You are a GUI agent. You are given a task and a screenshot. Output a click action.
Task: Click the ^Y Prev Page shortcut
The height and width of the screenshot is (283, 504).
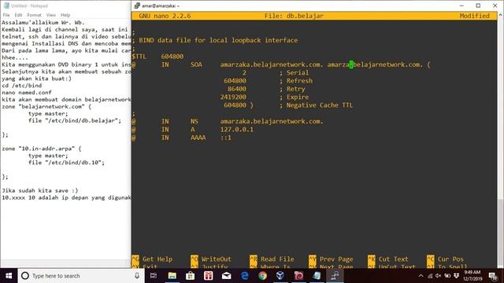(331, 259)
